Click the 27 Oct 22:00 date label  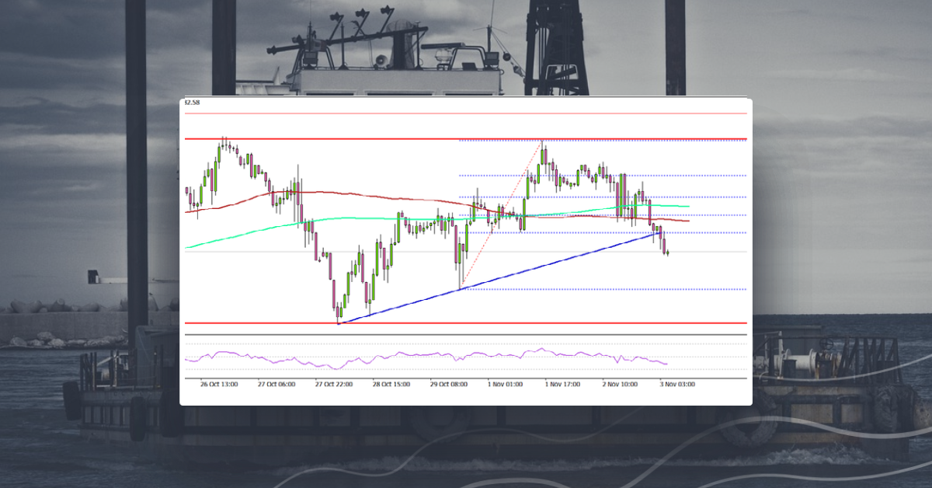tap(335, 384)
